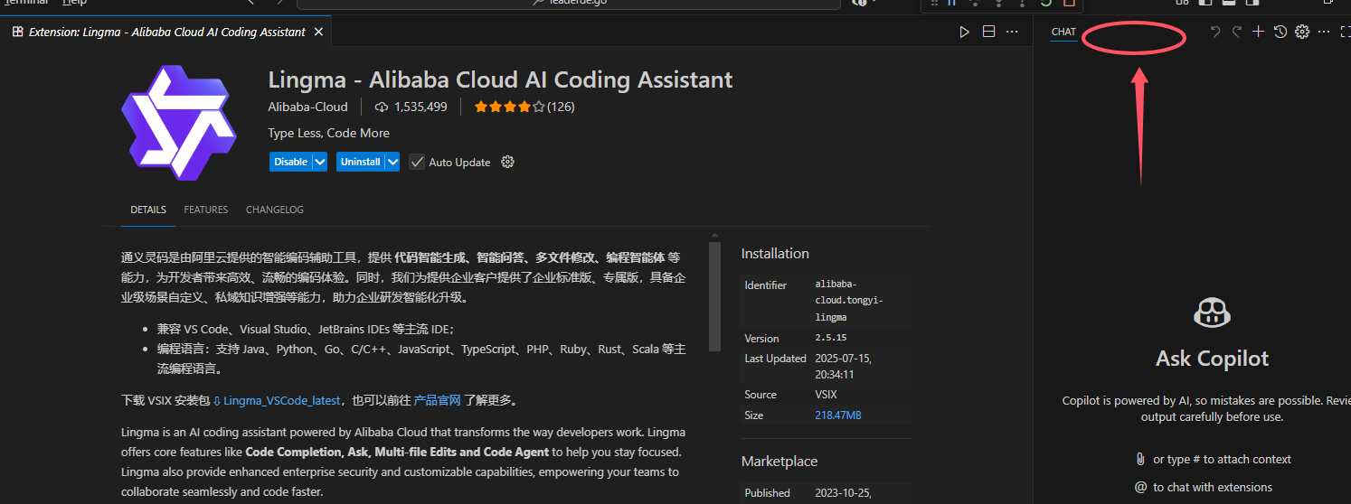
Task: Start a new chat with the plus icon
Action: click(x=1258, y=32)
